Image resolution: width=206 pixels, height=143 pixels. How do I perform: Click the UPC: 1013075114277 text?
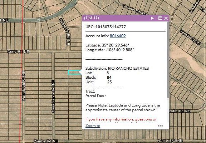[106, 27]
